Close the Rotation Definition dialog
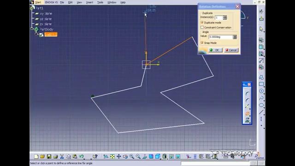Viewport: 295px width, 166px height. click(x=238, y=6)
